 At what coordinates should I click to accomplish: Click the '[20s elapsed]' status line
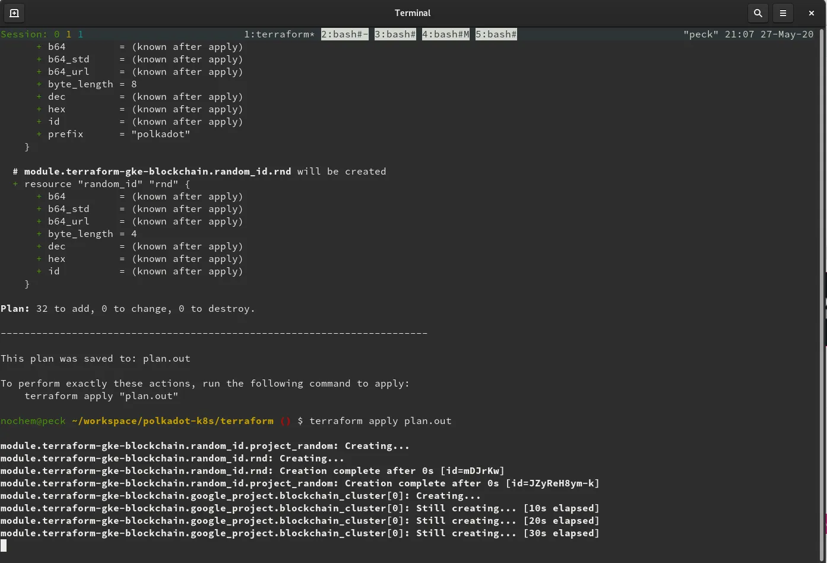click(x=300, y=521)
